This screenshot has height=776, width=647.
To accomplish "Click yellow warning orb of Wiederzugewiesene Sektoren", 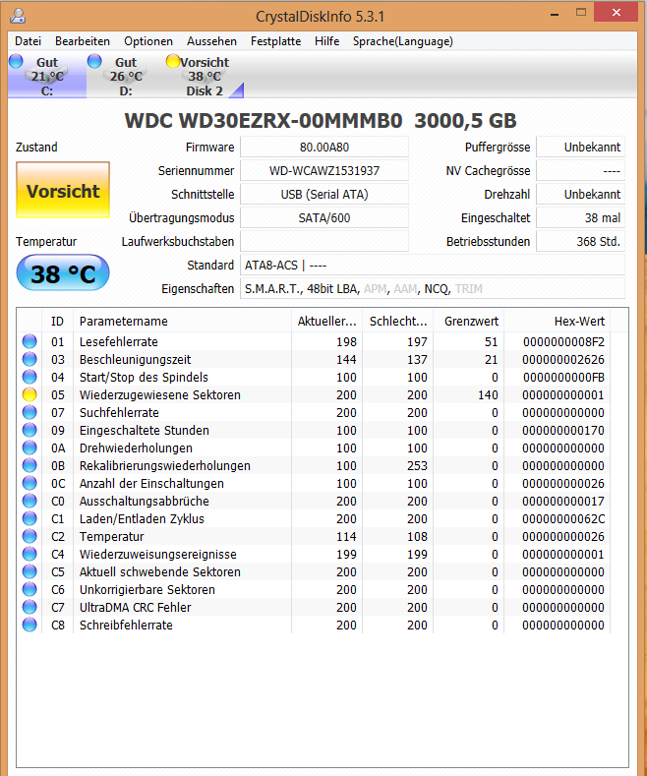I will 29,395.
